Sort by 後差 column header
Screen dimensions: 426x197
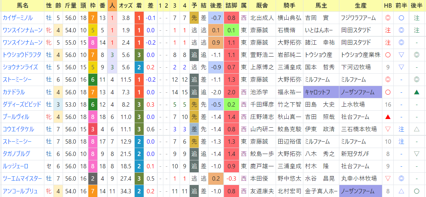pyautogui.click(x=216, y=6)
